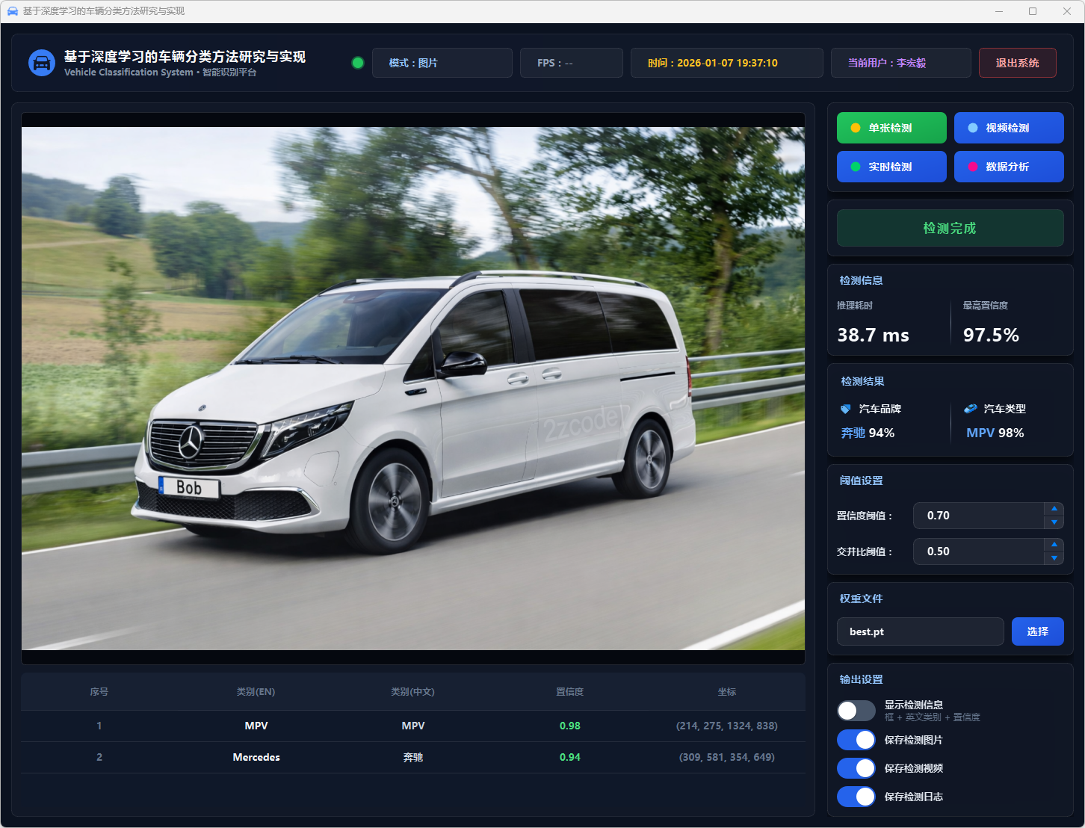Disable the 保存检测图片 switch
The width and height of the screenshot is (1085, 828).
[856, 740]
